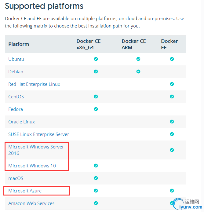The height and width of the screenshot is (212, 204).
Task: Click Ubuntu's Docker CE x86_64 checkmark
Action: point(96,59)
